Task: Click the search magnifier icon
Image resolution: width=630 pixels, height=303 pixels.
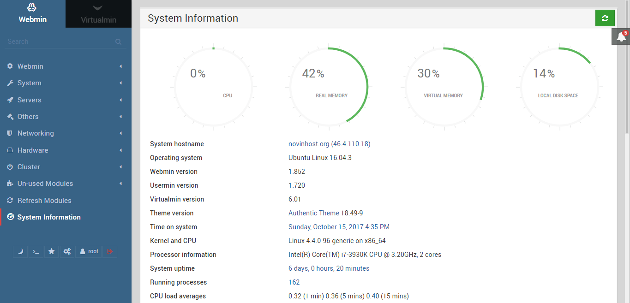Action: tap(118, 42)
